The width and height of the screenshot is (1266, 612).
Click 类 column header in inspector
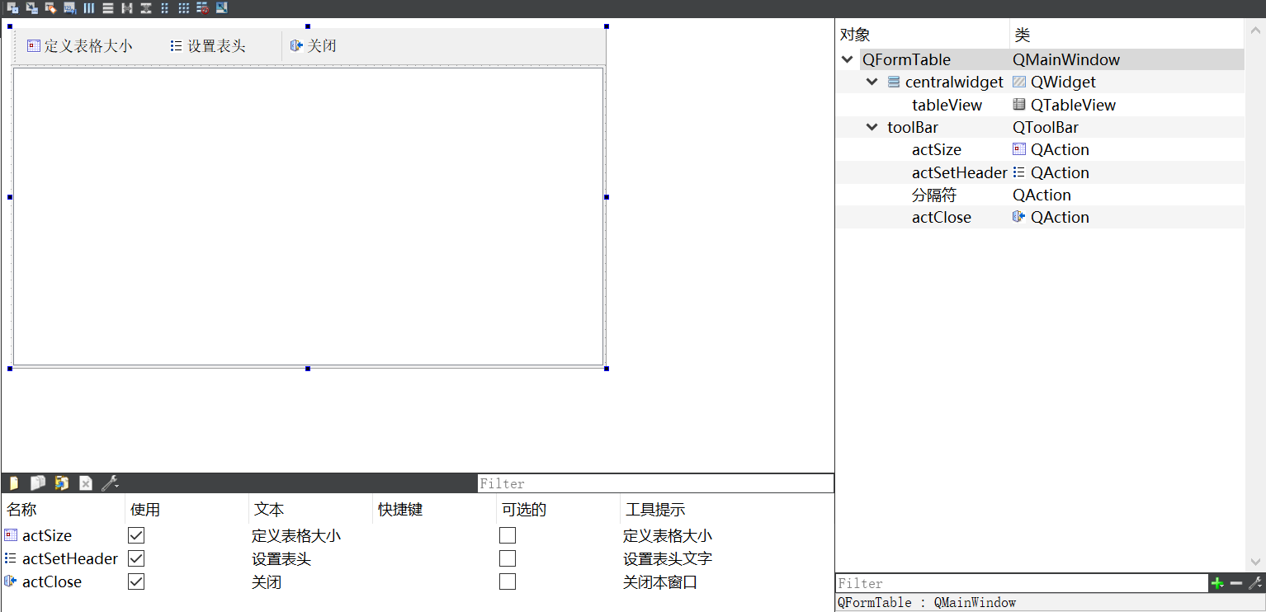tap(1127, 35)
